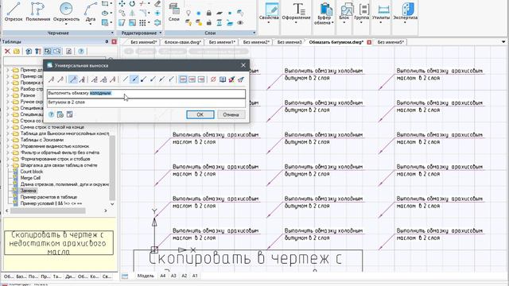Toggle the plain line arrow style in dialog
Viewport: 509px width, 286px height.
126,79
